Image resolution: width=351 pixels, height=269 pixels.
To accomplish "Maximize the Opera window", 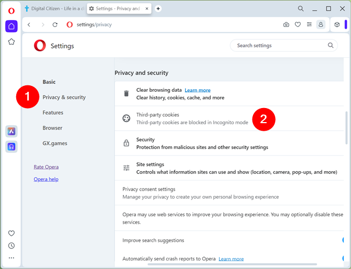I will coord(328,9).
